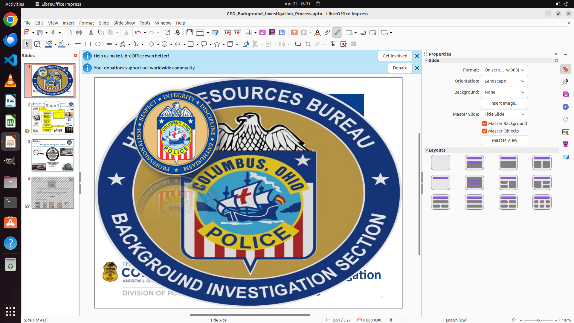Uncheck the Master Background checkbox

click(x=485, y=124)
